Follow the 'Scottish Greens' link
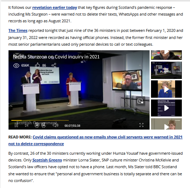The width and height of the screenshot is (190, 188). coord(47,160)
